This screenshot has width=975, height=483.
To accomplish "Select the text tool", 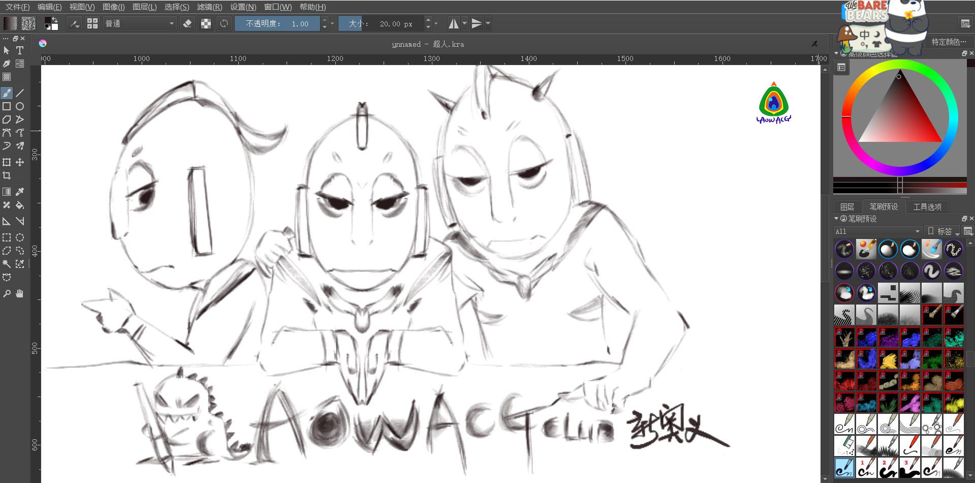I will click(x=20, y=50).
